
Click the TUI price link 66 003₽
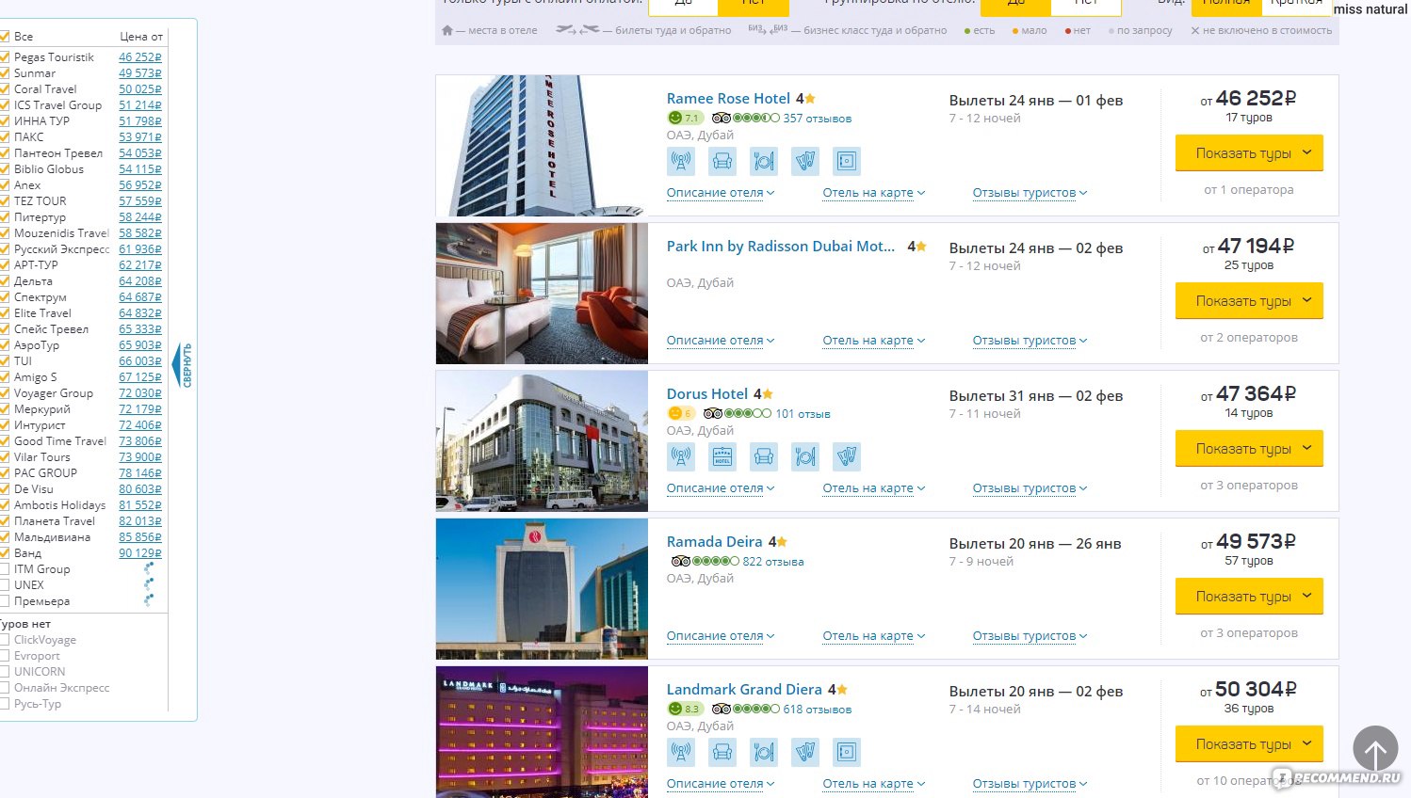(x=140, y=360)
